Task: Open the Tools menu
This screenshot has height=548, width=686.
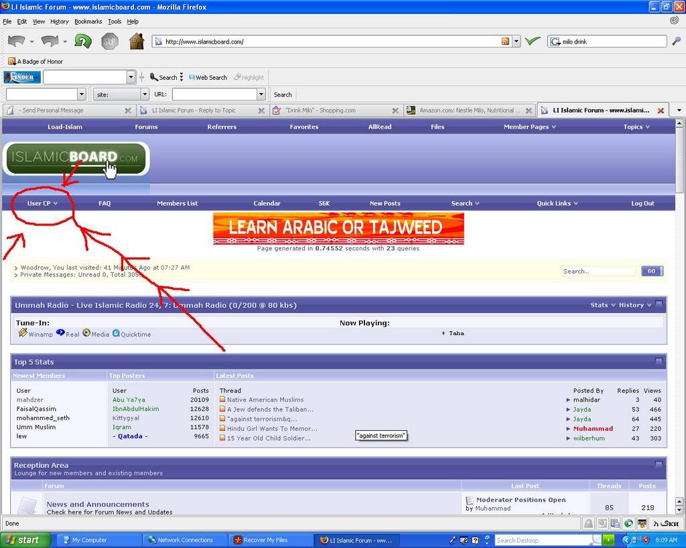Action: tap(115, 21)
